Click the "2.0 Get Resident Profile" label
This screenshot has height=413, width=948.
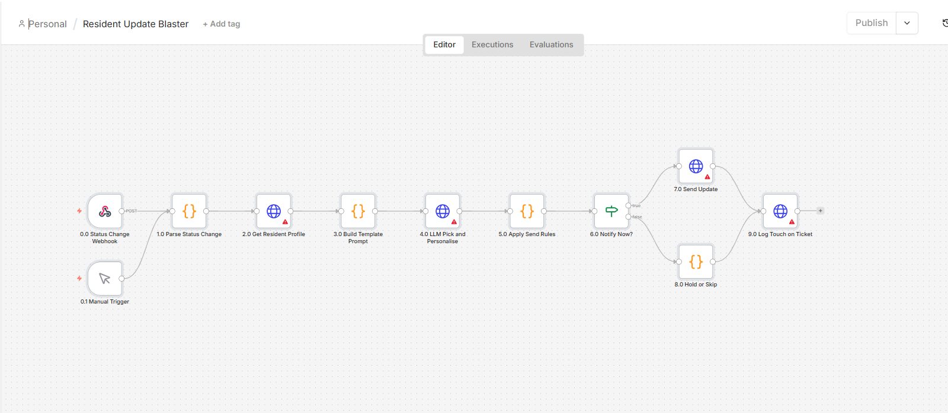(274, 234)
